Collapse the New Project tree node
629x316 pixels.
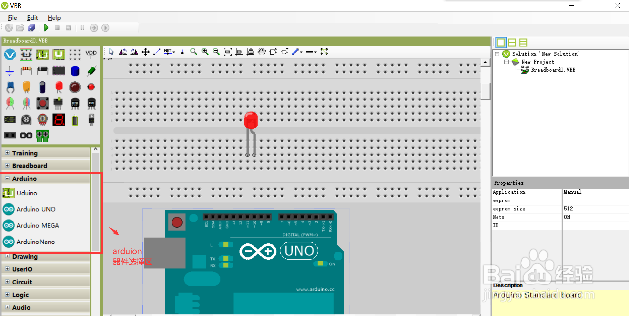pos(506,62)
